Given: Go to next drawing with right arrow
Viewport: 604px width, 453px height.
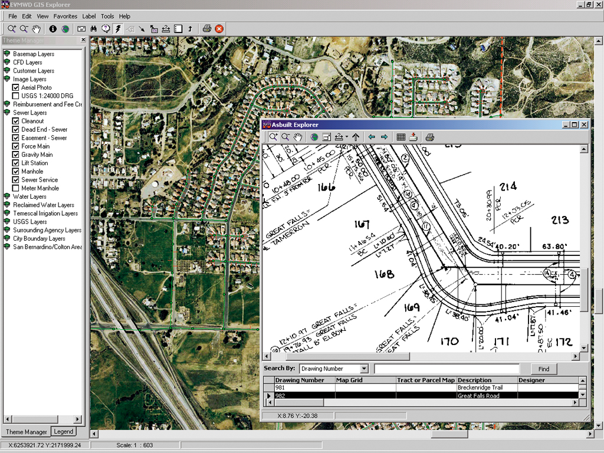Looking at the screenshot, I should click(384, 137).
